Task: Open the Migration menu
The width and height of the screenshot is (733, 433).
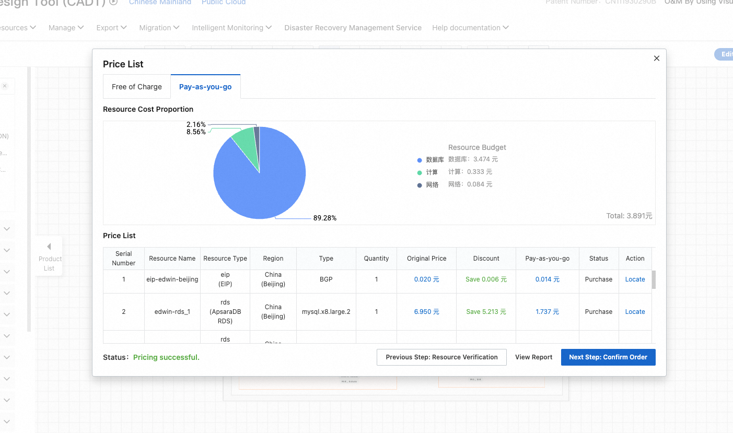Action: tap(159, 28)
